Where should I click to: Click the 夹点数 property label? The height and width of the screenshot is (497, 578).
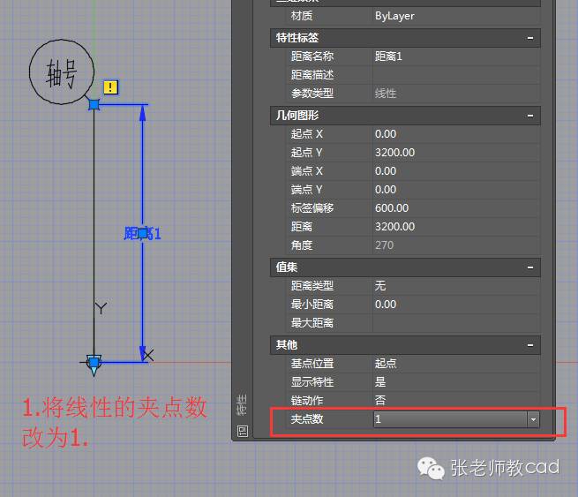pyautogui.click(x=307, y=419)
